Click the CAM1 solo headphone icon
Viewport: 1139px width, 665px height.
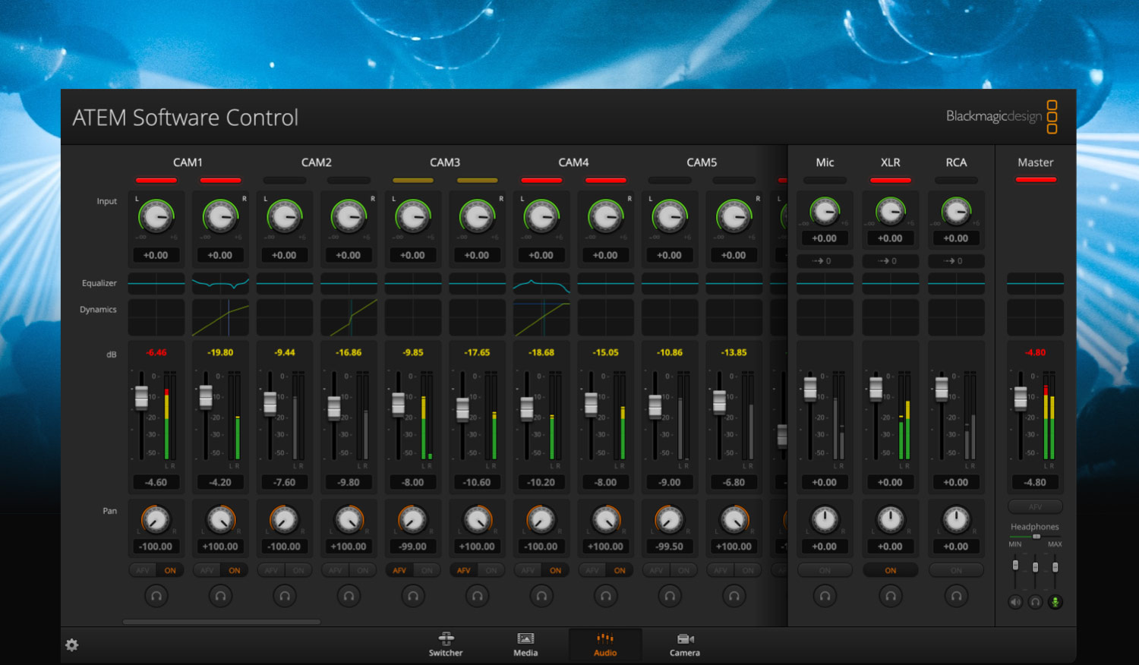pyautogui.click(x=156, y=596)
